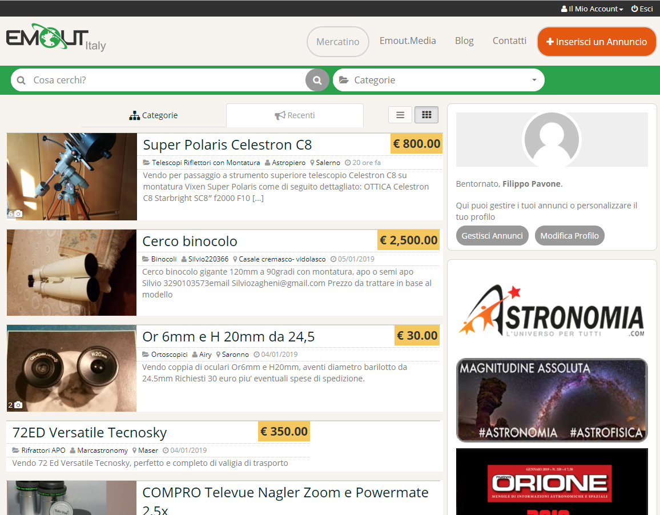The image size is (660, 515).
Task: Click Telescopi Riflettori con Montatura category
Action: pos(206,163)
